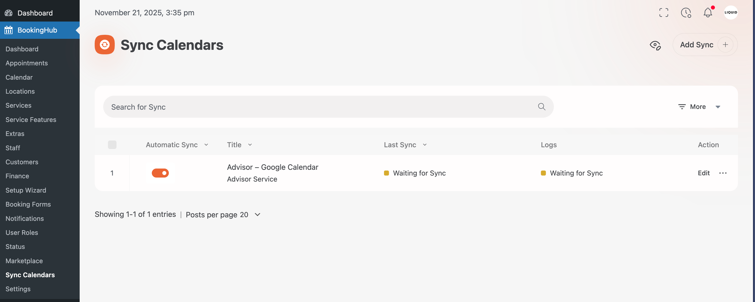The width and height of the screenshot is (755, 302).
Task: Sort by Last Sync column arrow
Action: pos(425,145)
